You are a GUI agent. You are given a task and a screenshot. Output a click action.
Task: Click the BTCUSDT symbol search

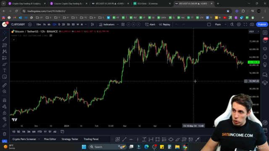coord(18,24)
